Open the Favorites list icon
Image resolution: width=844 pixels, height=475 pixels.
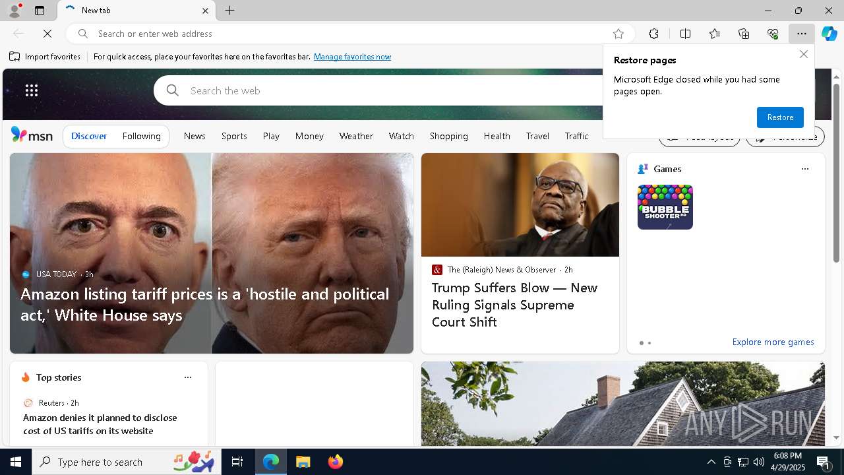click(715, 34)
